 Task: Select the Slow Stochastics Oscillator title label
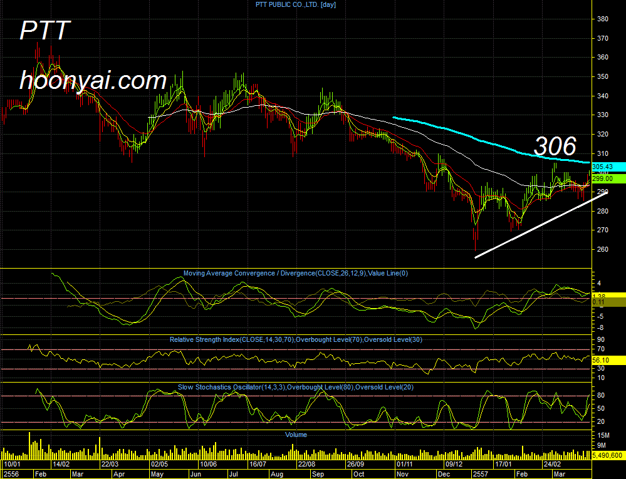pos(295,387)
